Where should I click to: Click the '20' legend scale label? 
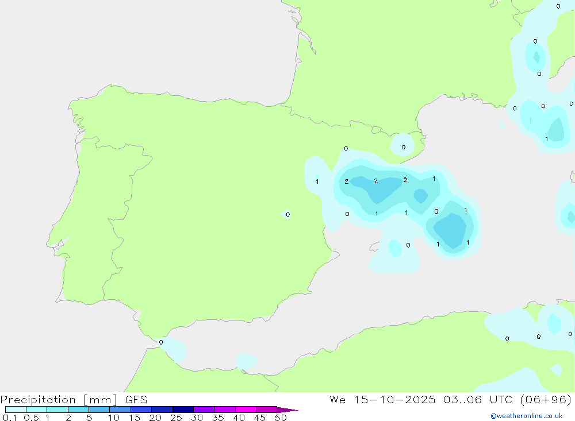155,418
